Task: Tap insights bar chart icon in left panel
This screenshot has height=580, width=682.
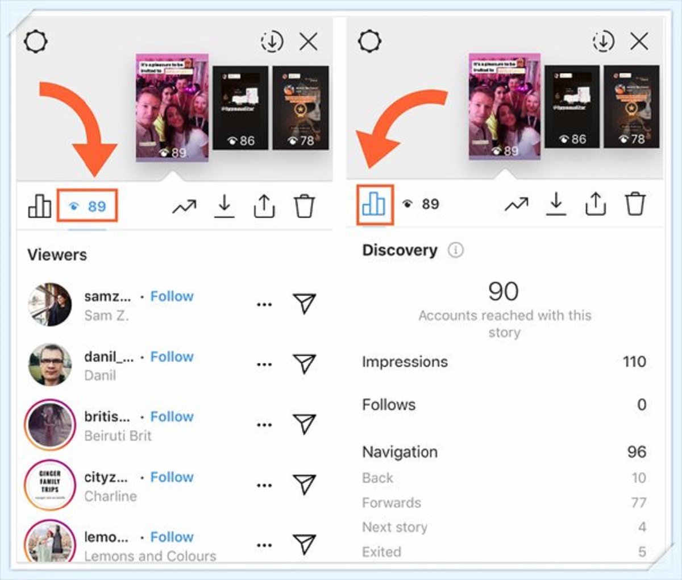Action: pos(39,206)
